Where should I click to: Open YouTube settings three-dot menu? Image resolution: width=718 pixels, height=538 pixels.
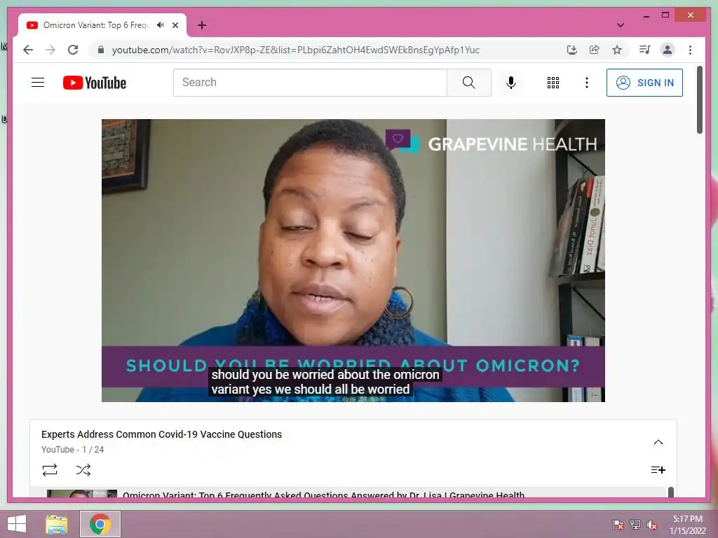[x=587, y=83]
